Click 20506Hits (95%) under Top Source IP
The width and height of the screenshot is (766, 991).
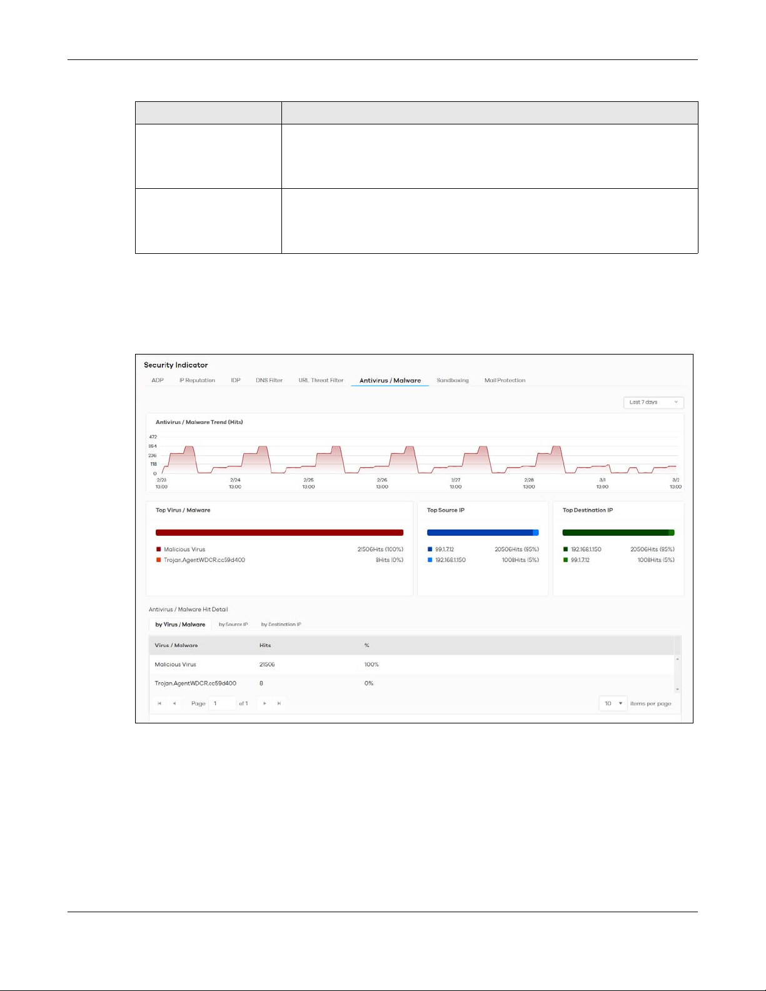point(517,550)
